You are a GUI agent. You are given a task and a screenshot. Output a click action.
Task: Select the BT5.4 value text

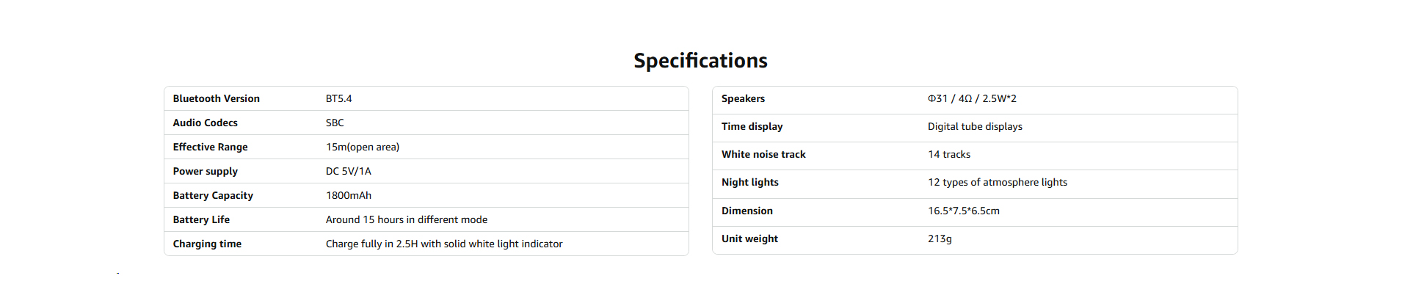point(338,98)
